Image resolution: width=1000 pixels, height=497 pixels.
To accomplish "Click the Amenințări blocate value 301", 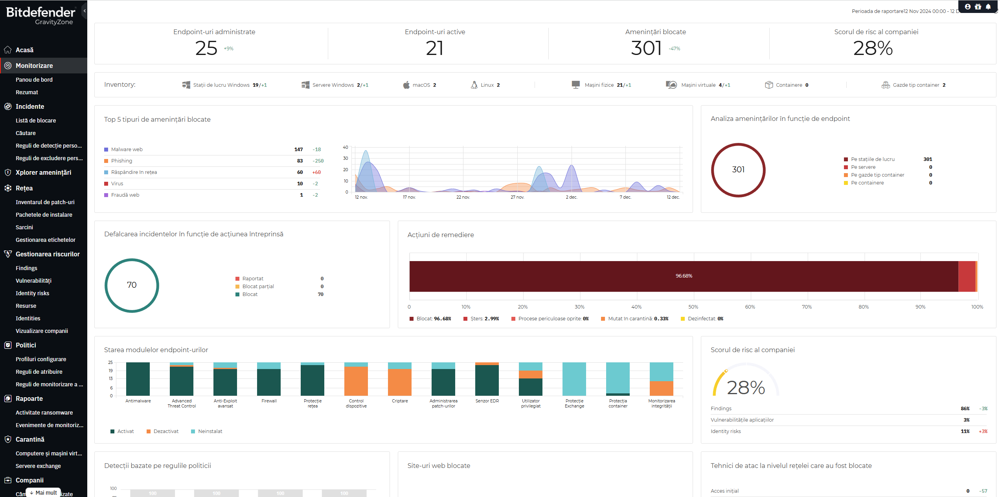I will [x=646, y=48].
